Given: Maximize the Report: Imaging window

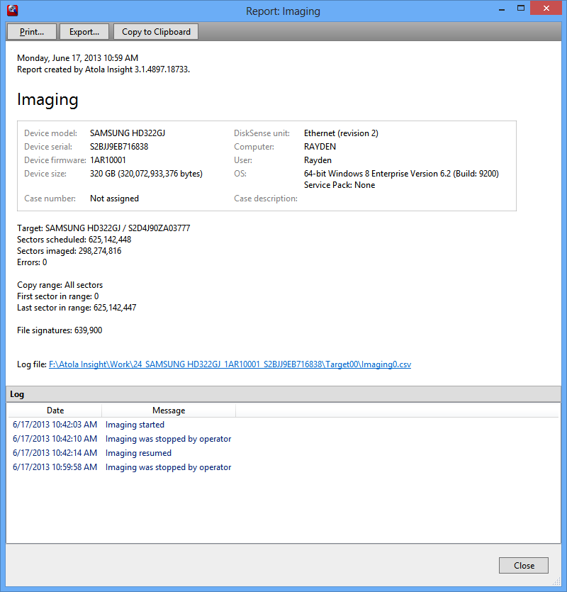Looking at the screenshot, I should [520, 9].
